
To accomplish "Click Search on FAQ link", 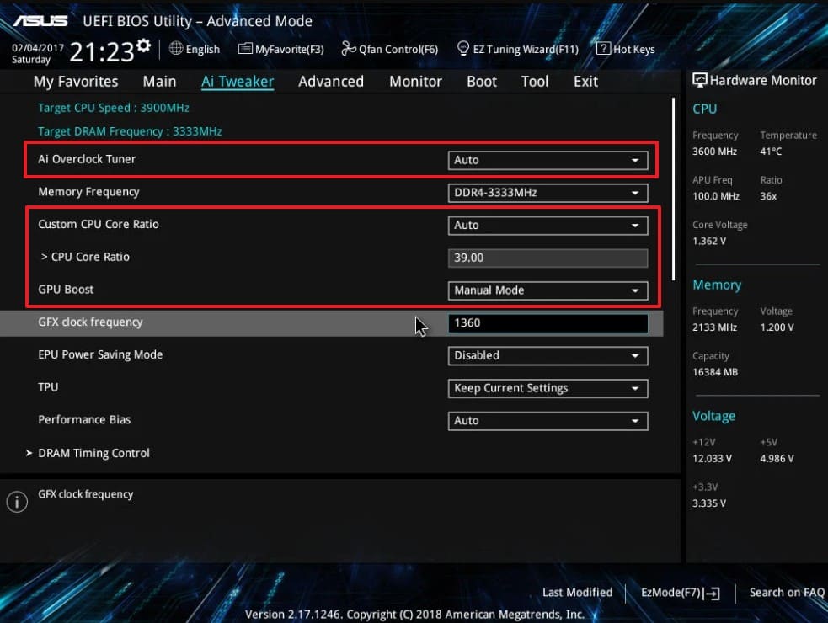I will (787, 593).
